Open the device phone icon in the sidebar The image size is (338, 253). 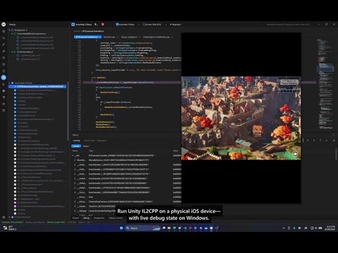4,71
